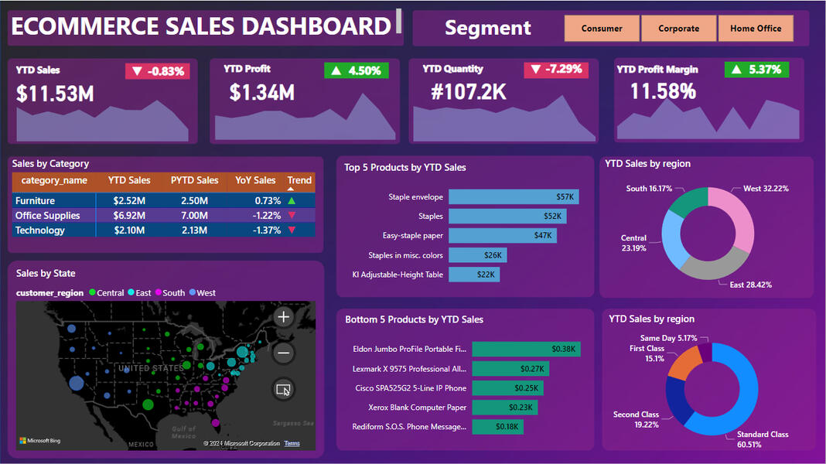This screenshot has width=826, height=464.
Task: Click the map selection tool icon
Action: (284, 390)
